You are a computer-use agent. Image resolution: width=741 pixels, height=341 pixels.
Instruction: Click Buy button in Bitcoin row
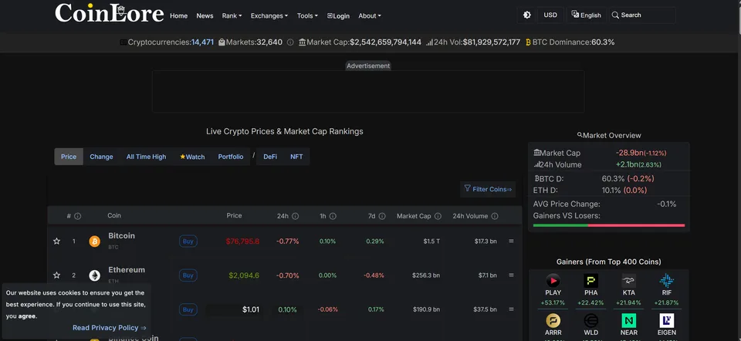click(x=188, y=241)
